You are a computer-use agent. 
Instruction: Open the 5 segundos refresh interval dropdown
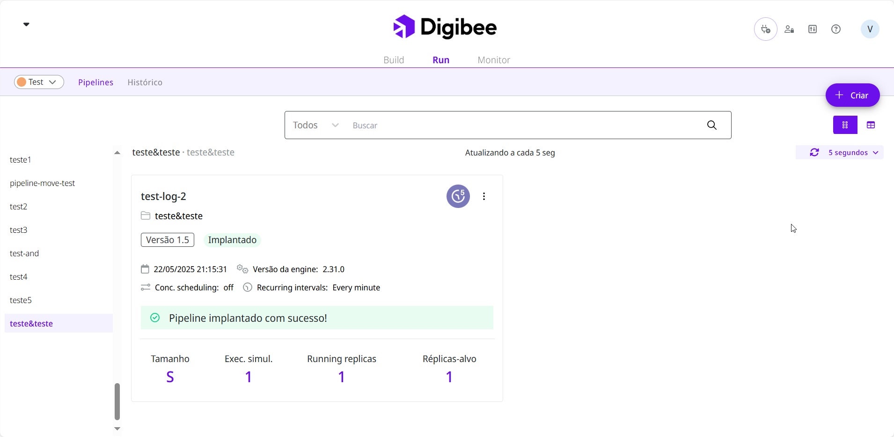[853, 153]
